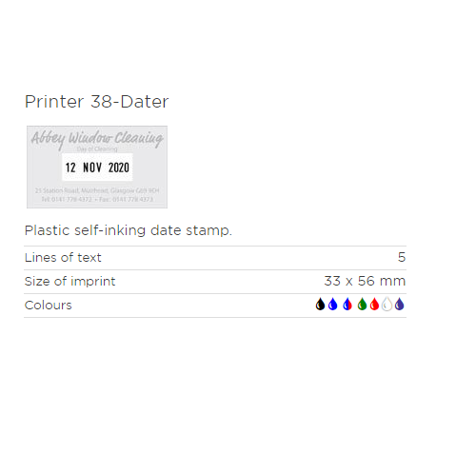Pick the two-colour blue and red drop
Image resolution: width=476 pixels, height=474 pixels.
tap(347, 304)
